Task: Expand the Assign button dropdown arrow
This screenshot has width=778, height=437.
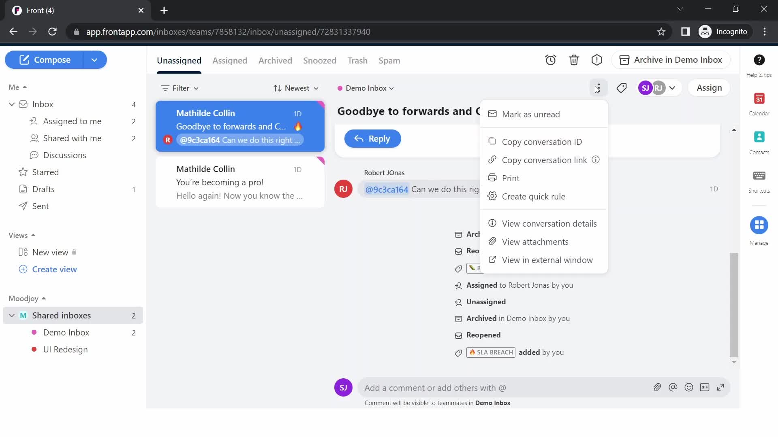Action: 672,87
